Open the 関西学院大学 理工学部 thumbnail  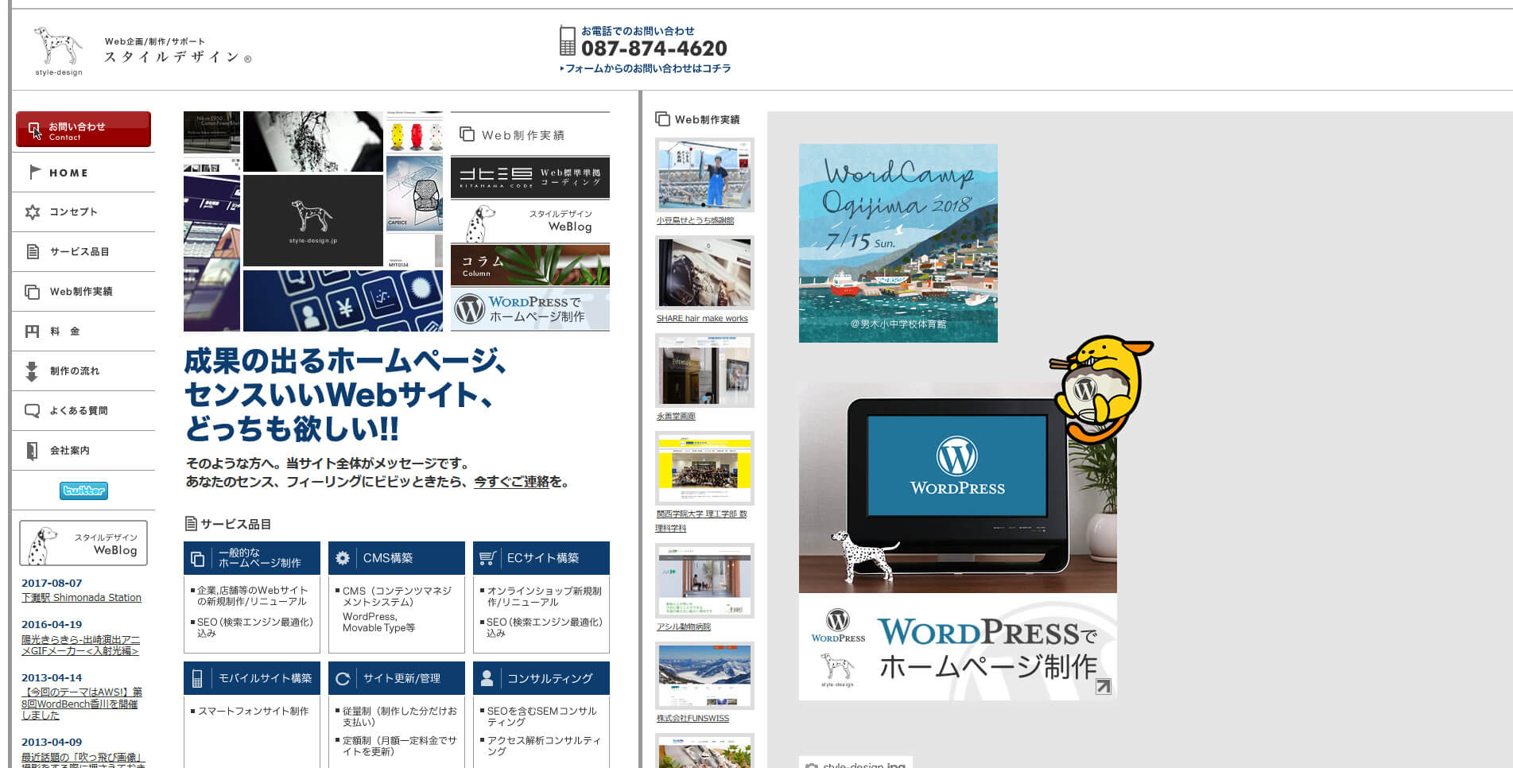[x=704, y=468]
